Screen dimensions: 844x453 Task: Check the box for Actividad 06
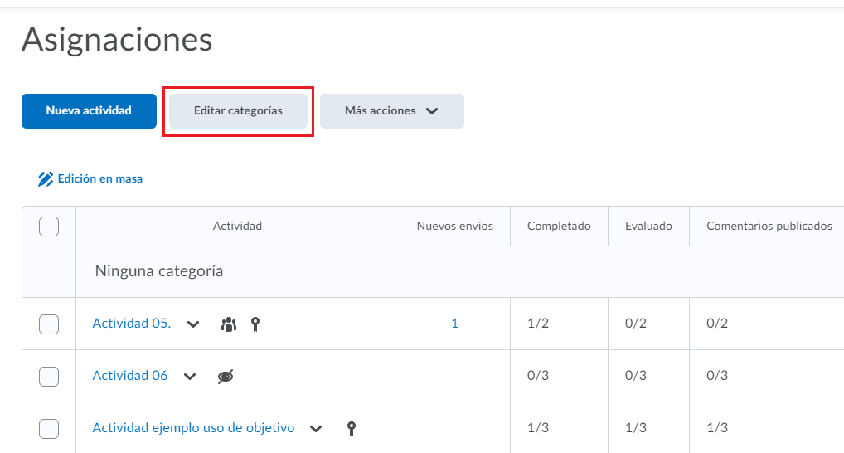[x=49, y=377]
